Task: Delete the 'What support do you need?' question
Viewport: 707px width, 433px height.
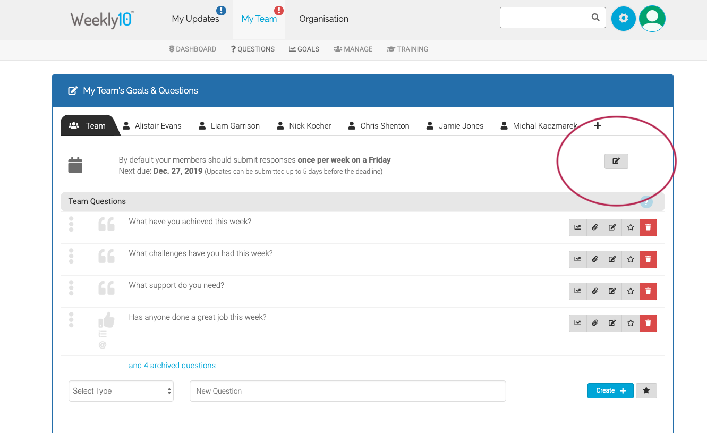Action: point(648,291)
